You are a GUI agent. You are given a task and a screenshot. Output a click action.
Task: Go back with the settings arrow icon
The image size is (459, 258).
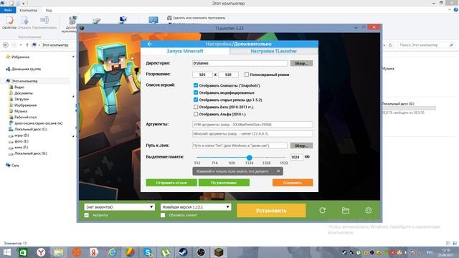pos(150,44)
